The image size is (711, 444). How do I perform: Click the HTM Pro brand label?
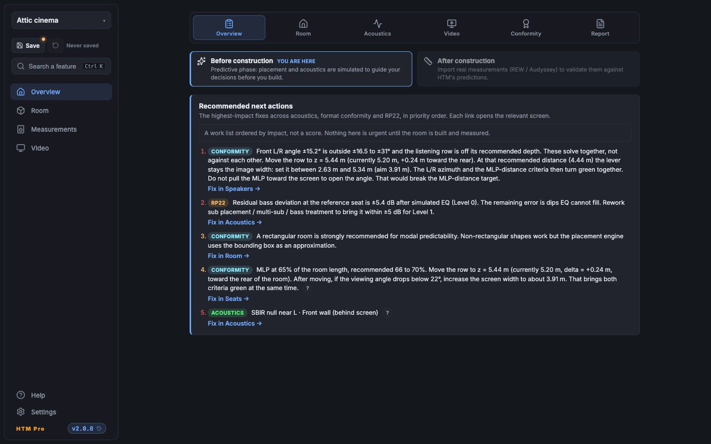click(30, 429)
